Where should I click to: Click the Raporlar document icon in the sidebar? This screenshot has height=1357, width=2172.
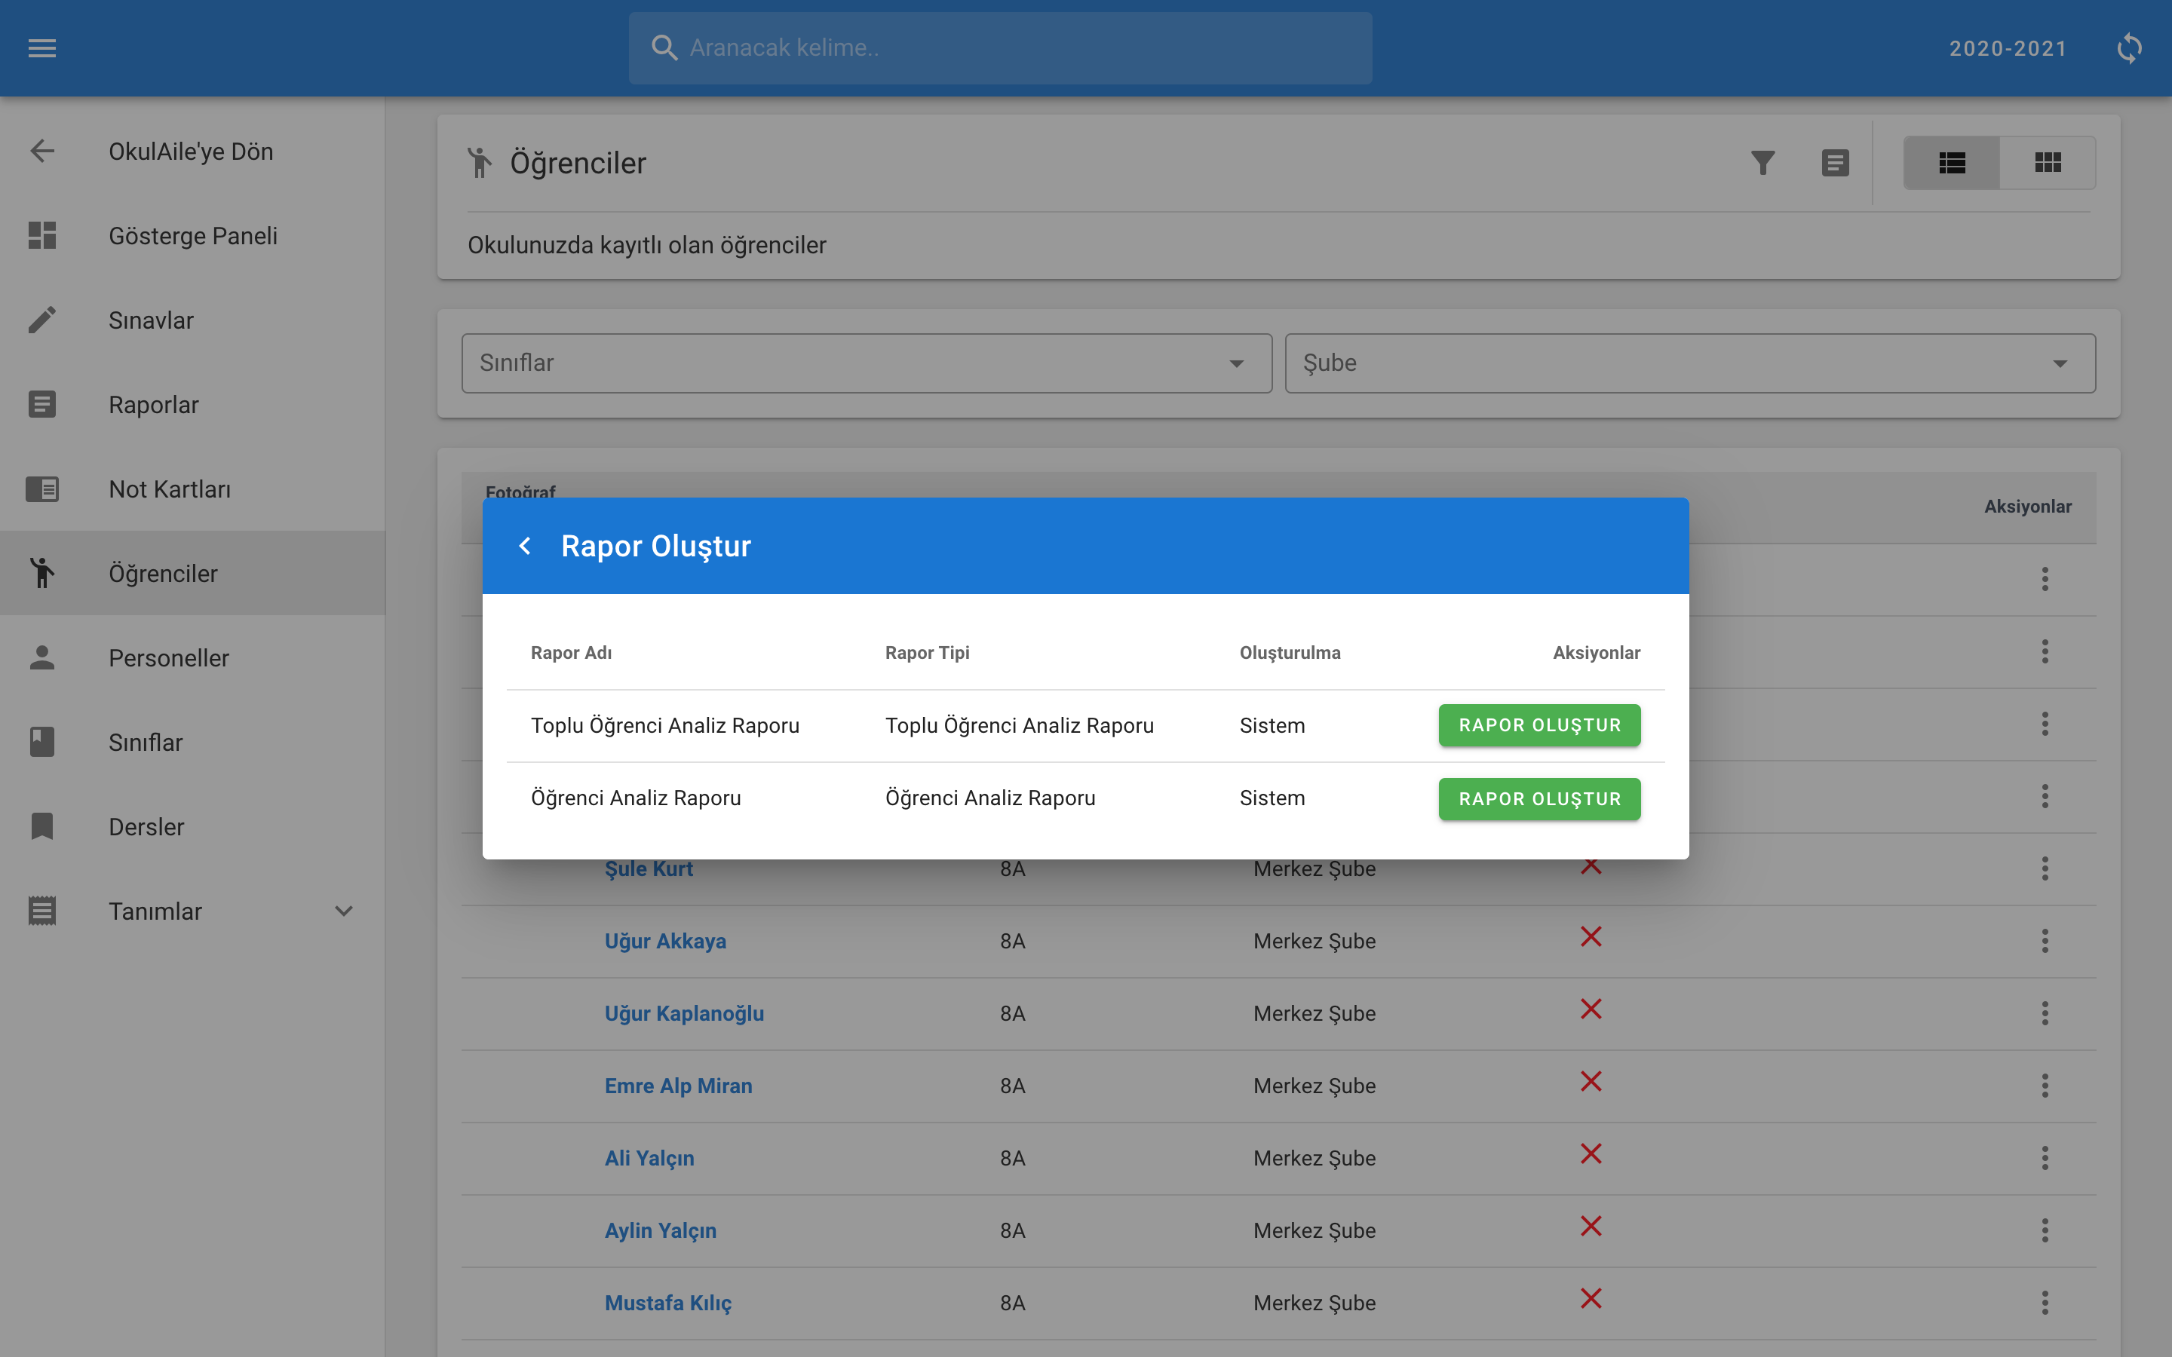click(42, 404)
